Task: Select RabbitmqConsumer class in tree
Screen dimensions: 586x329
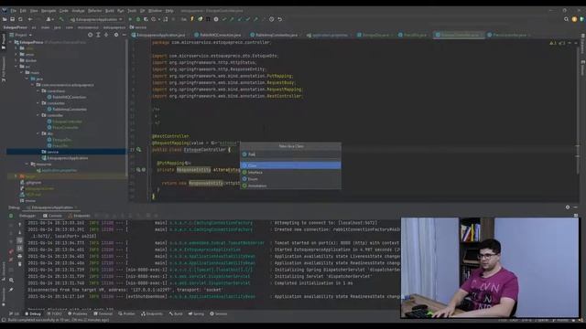Action: 67,110
